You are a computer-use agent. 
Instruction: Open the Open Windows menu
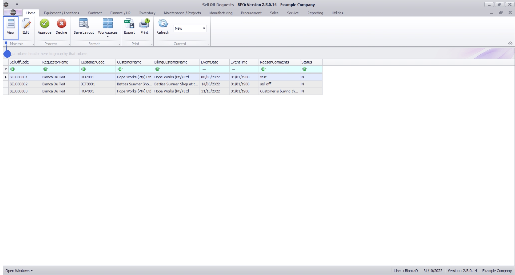[x=19, y=271]
